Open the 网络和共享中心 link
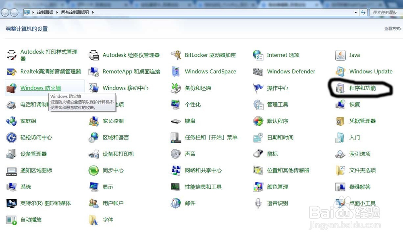 pos(203,170)
